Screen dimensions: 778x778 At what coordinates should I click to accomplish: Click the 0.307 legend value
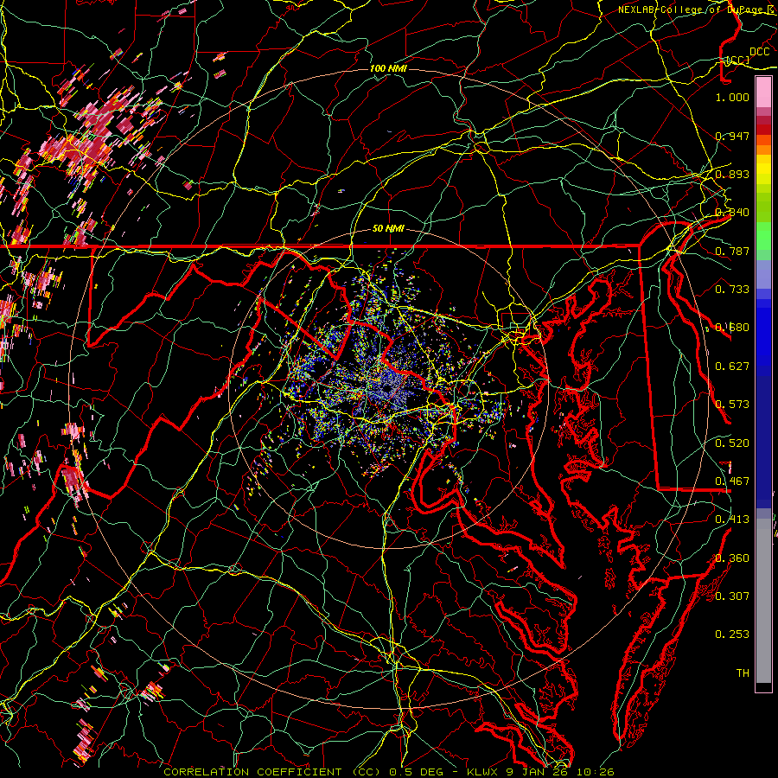(732, 596)
